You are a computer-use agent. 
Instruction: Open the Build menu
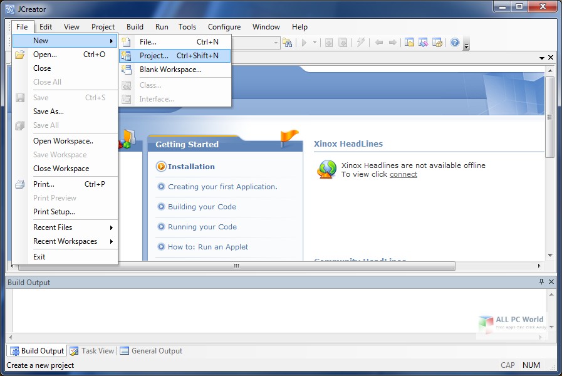pyautogui.click(x=135, y=27)
